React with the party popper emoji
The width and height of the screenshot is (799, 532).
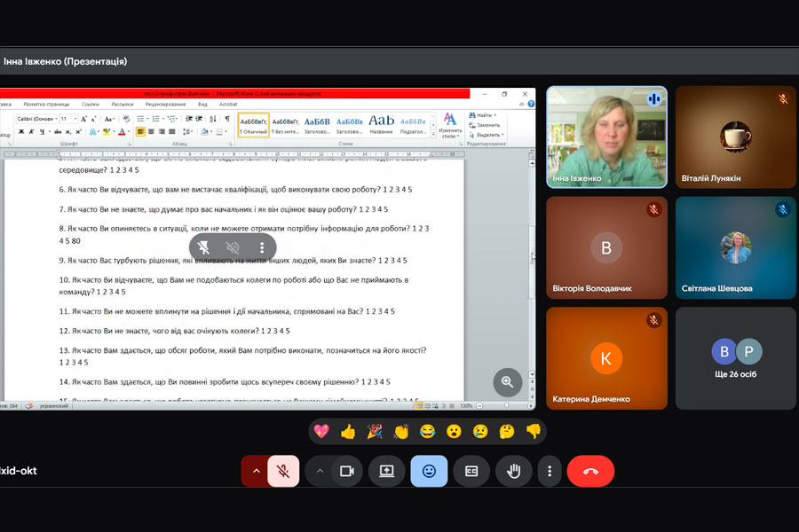point(375,432)
